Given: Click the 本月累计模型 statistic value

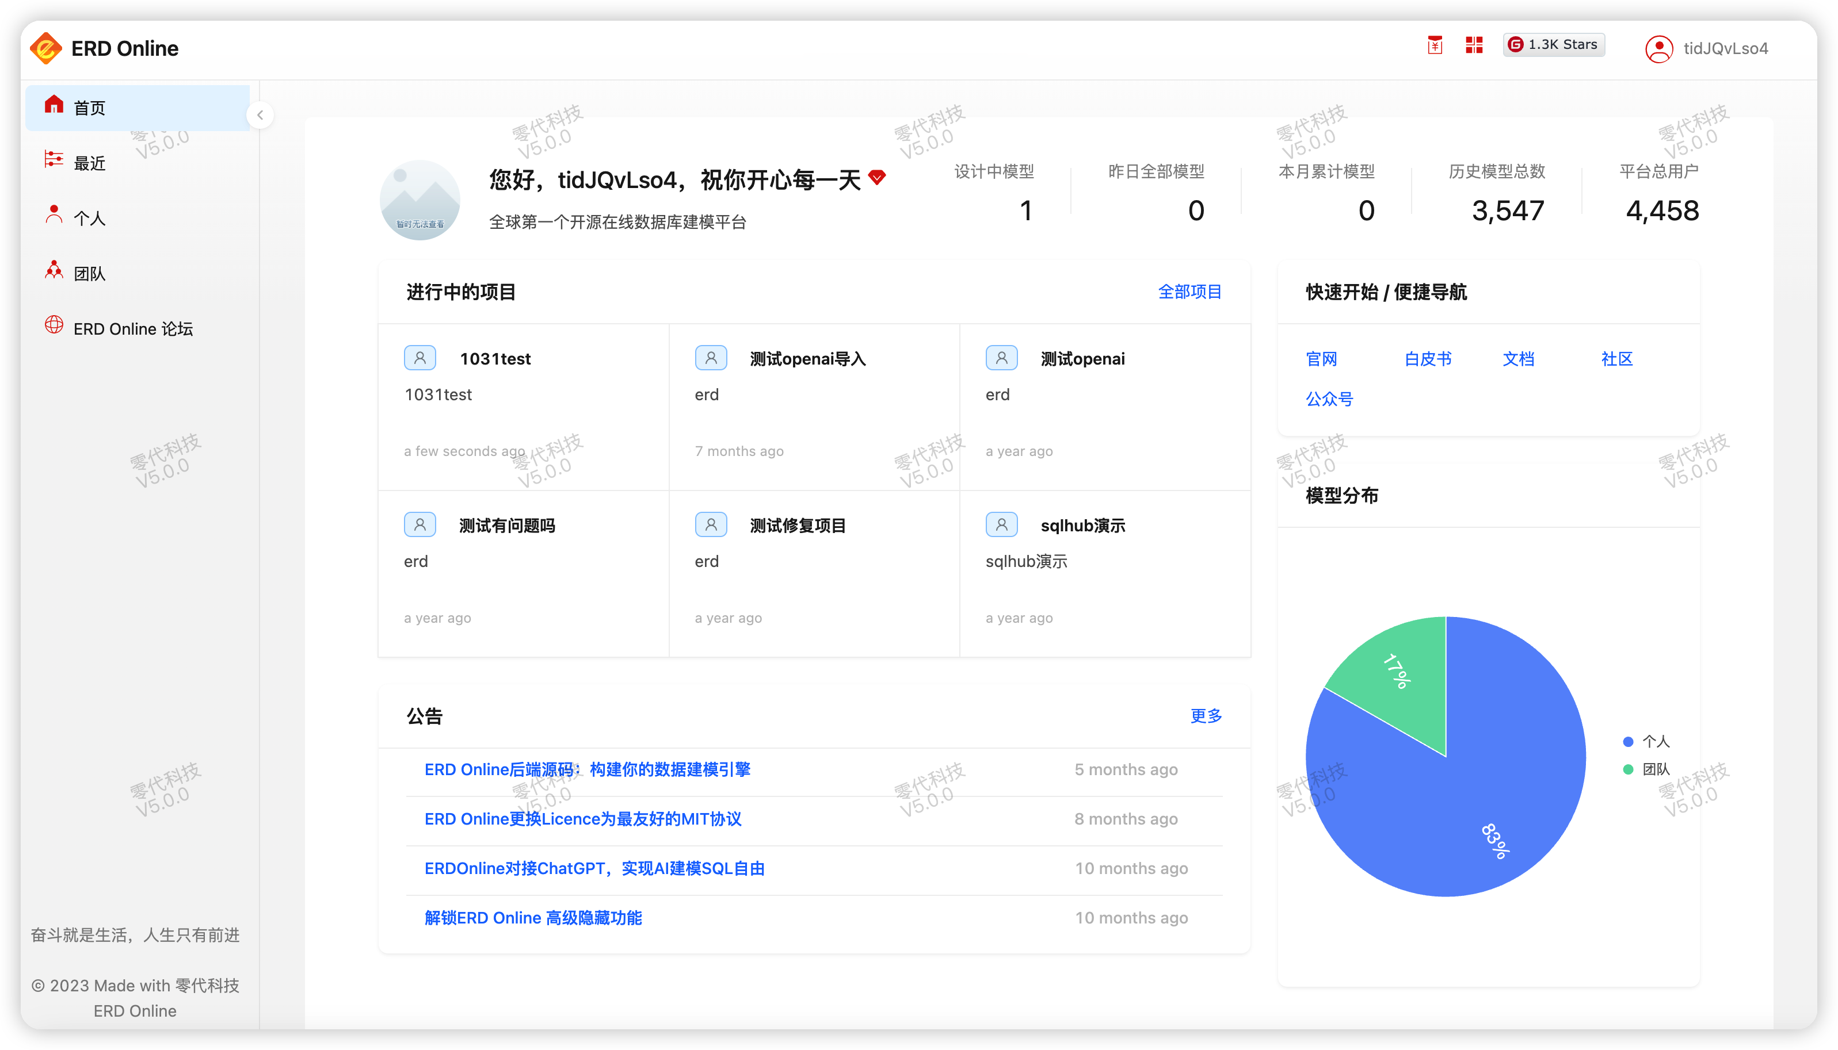Looking at the screenshot, I should tap(1366, 210).
